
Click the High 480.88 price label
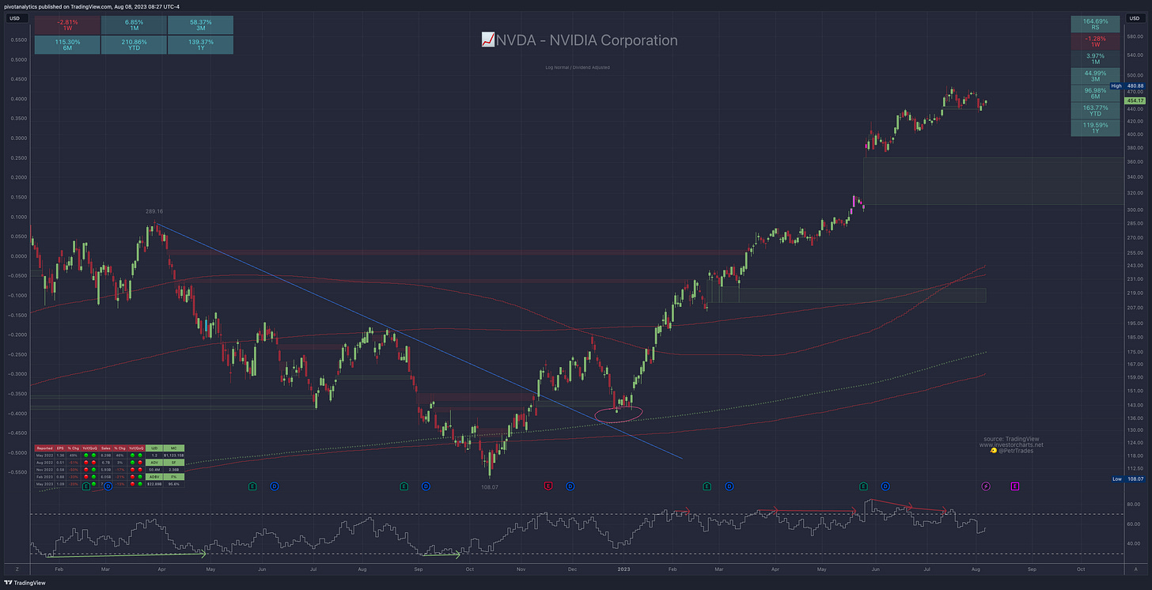1126,86
